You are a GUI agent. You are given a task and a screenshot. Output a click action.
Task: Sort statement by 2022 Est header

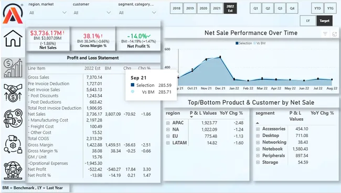point(92,69)
